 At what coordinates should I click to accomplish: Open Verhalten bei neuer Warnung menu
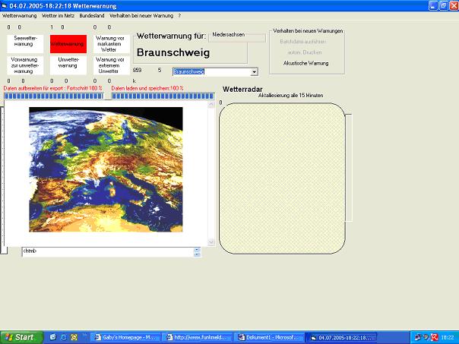click(141, 15)
